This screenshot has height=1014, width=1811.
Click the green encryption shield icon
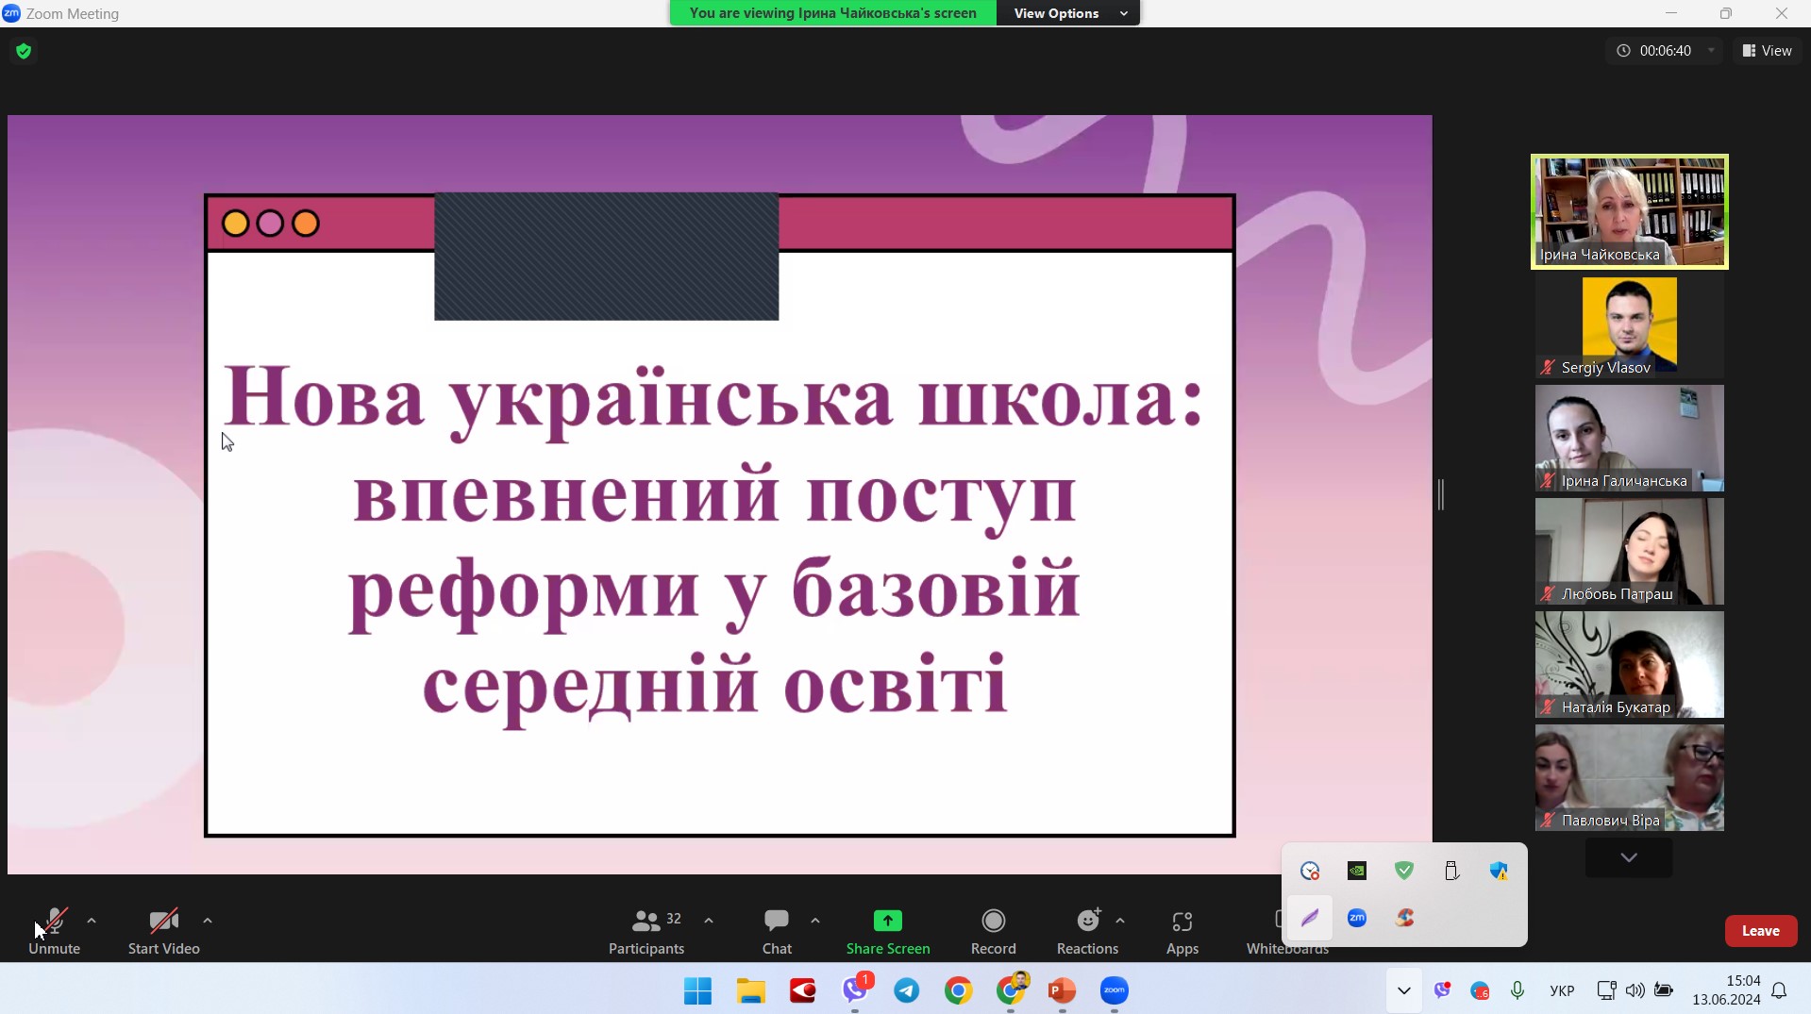coord(24,51)
